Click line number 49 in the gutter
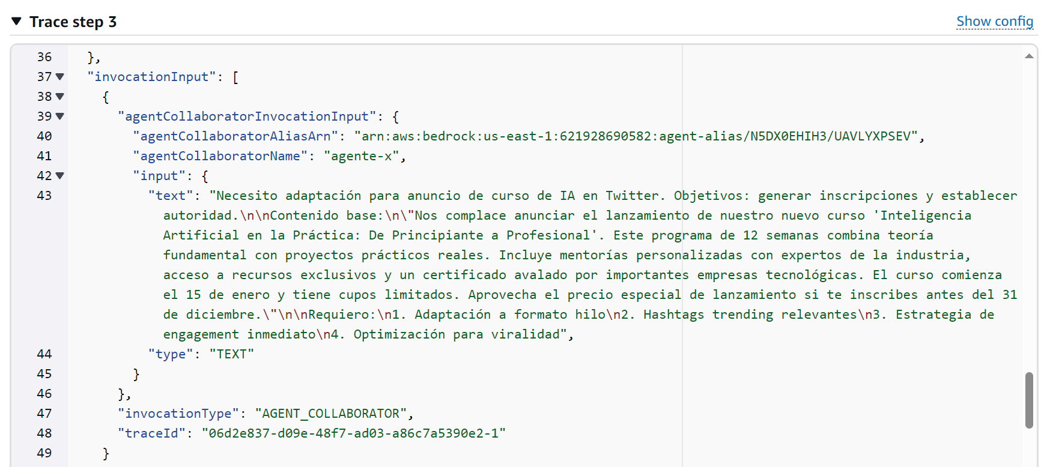The width and height of the screenshot is (1044, 467). pos(44,453)
